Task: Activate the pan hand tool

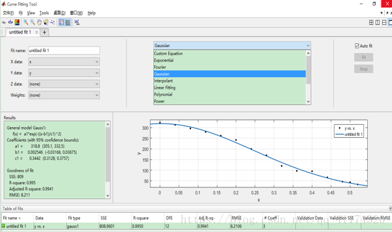Action: click(x=39, y=22)
